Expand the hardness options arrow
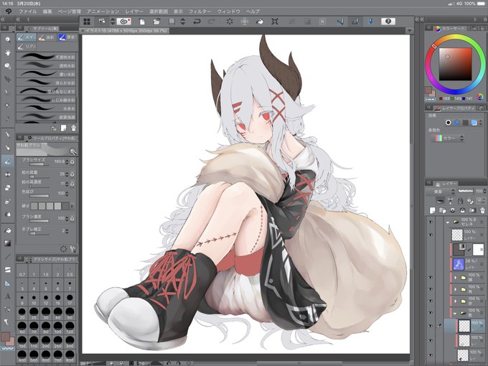This screenshot has height=366, width=488. [x=72, y=206]
